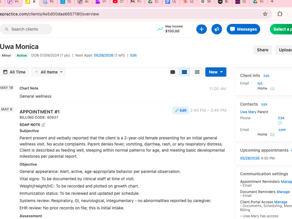
Task: Click the blue plus create button
Action: (201, 29)
